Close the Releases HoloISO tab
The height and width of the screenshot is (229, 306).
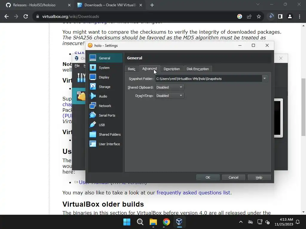[x=69, y=5]
